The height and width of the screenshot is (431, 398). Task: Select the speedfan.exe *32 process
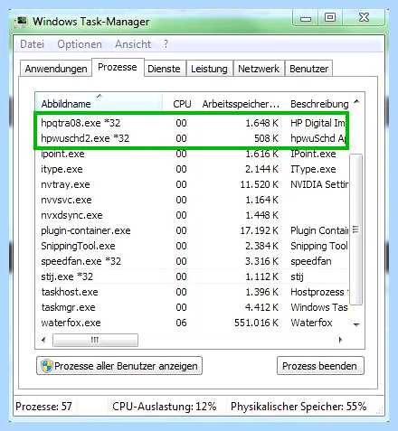tap(192, 261)
